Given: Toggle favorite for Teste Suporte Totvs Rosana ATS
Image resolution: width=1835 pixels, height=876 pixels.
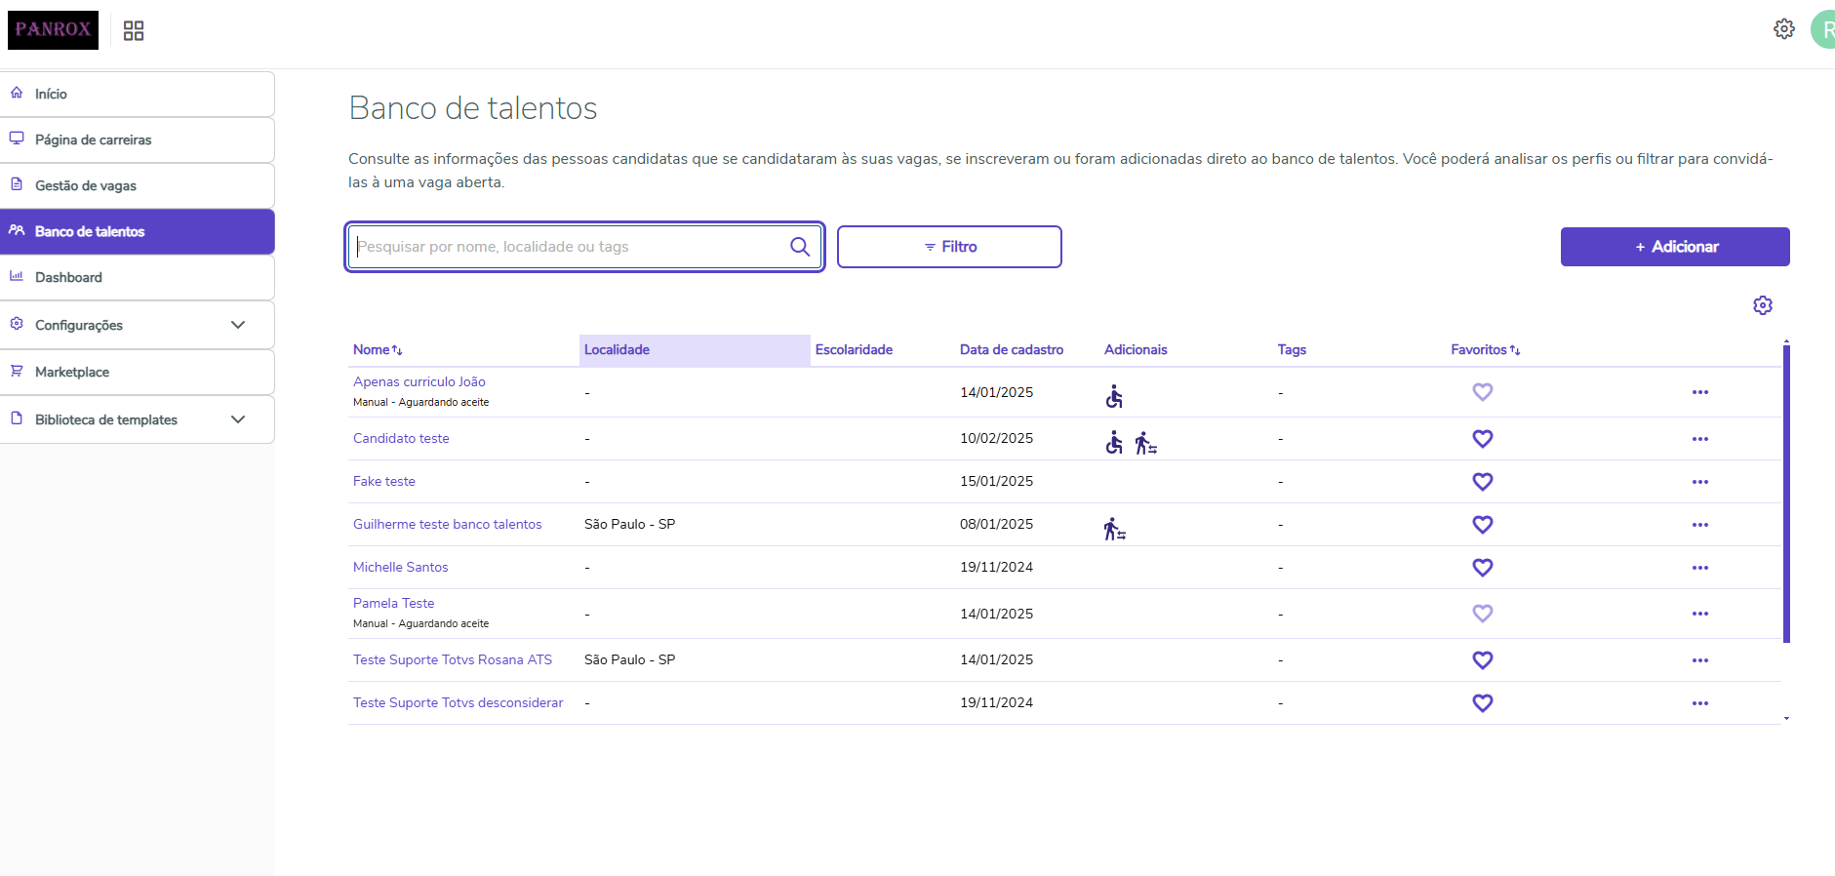Looking at the screenshot, I should pyautogui.click(x=1482, y=660).
